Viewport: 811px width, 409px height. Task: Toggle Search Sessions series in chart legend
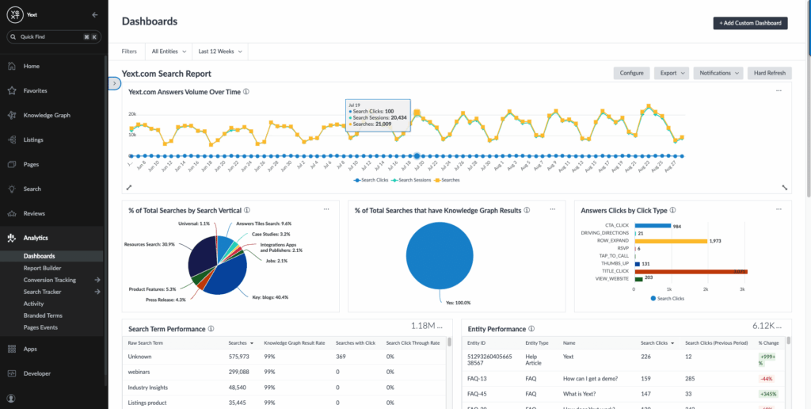411,180
